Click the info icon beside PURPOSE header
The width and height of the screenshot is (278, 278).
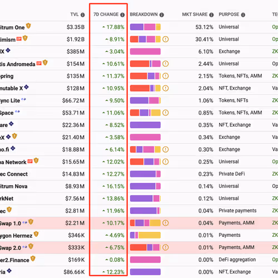point(243,15)
